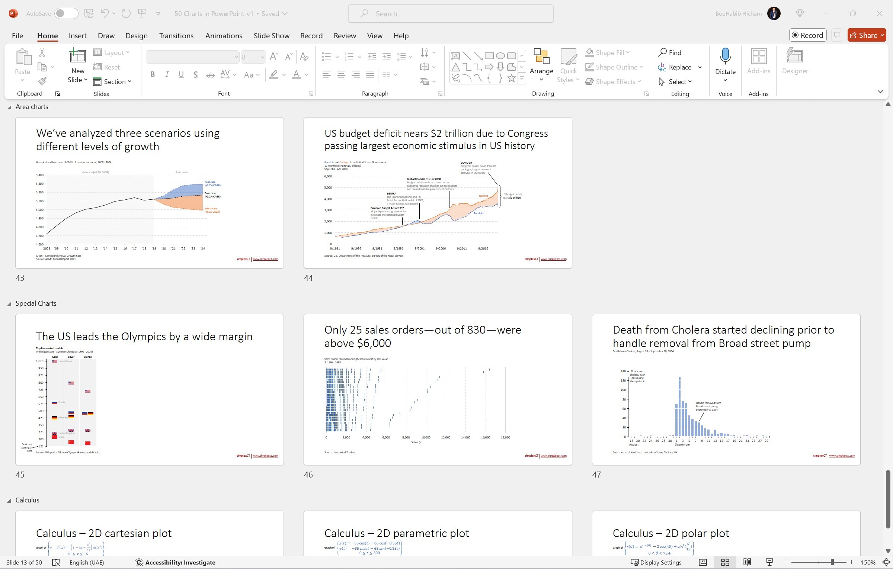
Task: Click the Text Shadow icon
Action: pyautogui.click(x=195, y=75)
